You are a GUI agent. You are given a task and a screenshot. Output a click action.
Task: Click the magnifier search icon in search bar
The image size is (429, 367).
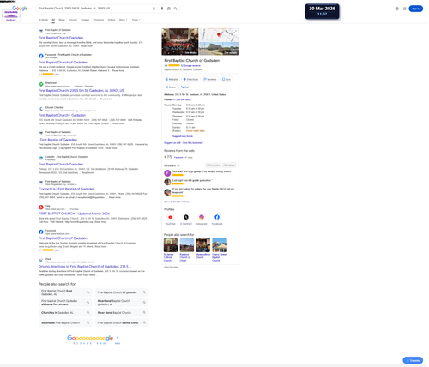click(176, 9)
